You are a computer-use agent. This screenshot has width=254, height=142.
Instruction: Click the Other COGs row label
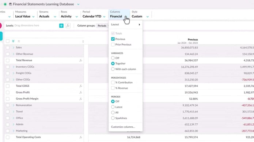click(23, 79)
